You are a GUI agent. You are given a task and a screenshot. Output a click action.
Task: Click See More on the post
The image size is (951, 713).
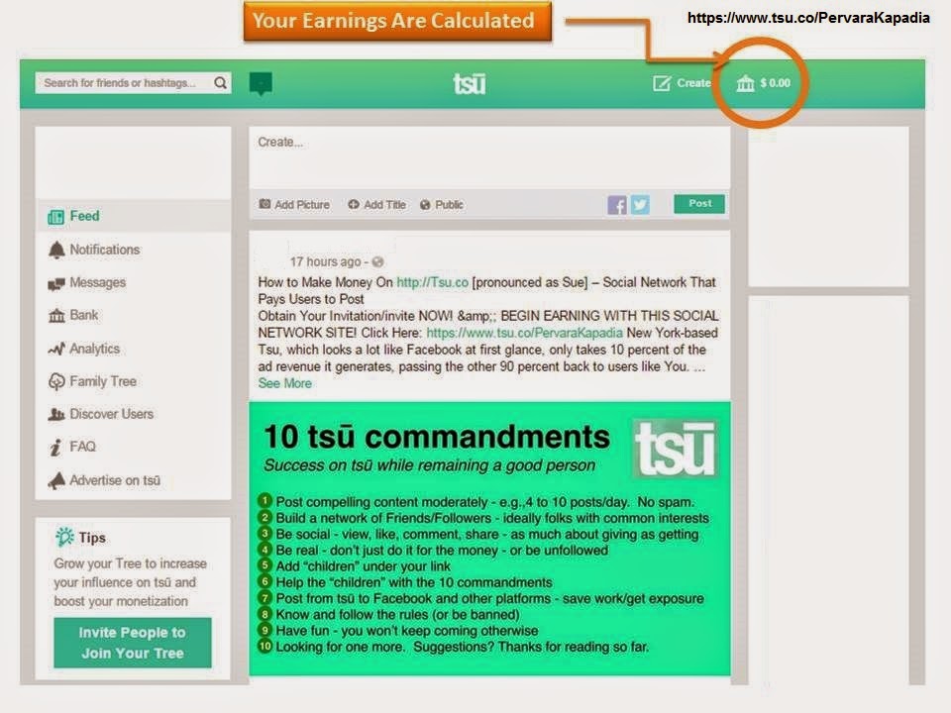click(285, 383)
